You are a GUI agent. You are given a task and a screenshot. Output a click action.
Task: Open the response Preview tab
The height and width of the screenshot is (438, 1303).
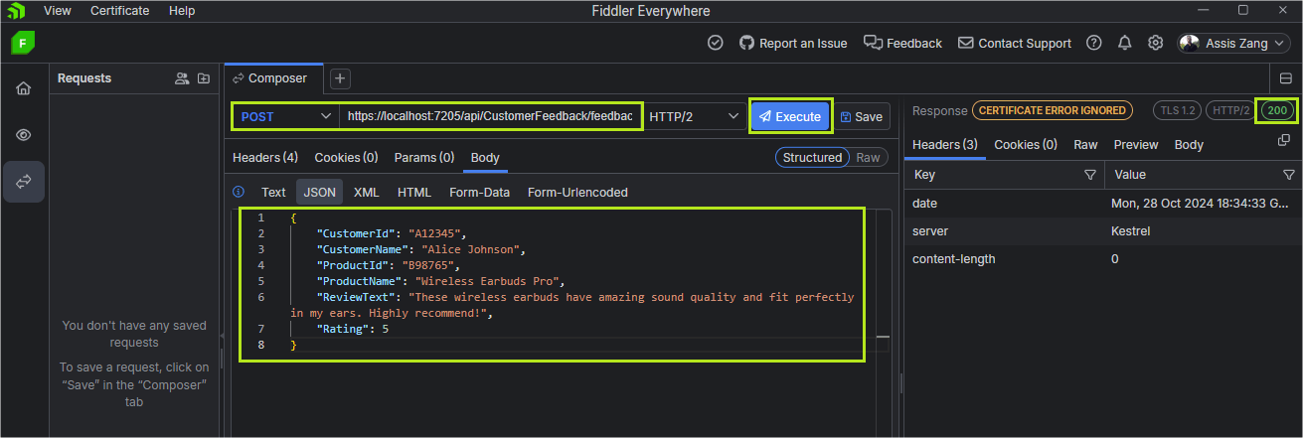(1136, 145)
